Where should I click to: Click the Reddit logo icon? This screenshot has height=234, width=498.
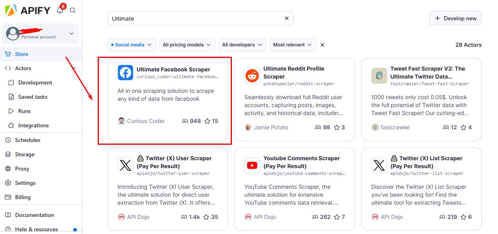point(252,75)
